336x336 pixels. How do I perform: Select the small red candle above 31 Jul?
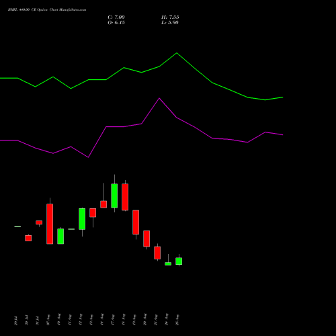click(x=39, y=222)
